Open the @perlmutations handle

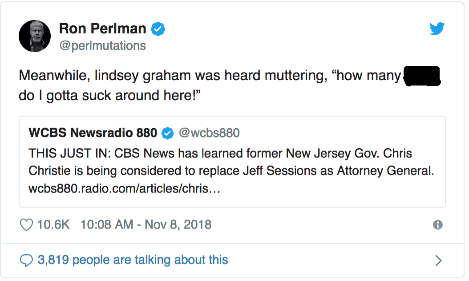102,45
